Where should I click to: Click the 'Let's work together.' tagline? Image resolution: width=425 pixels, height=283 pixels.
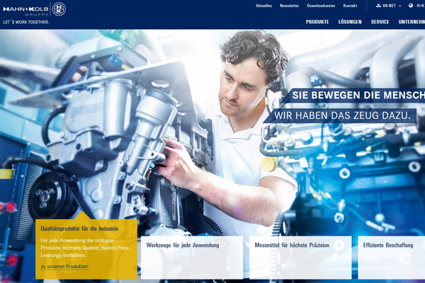pos(26,22)
